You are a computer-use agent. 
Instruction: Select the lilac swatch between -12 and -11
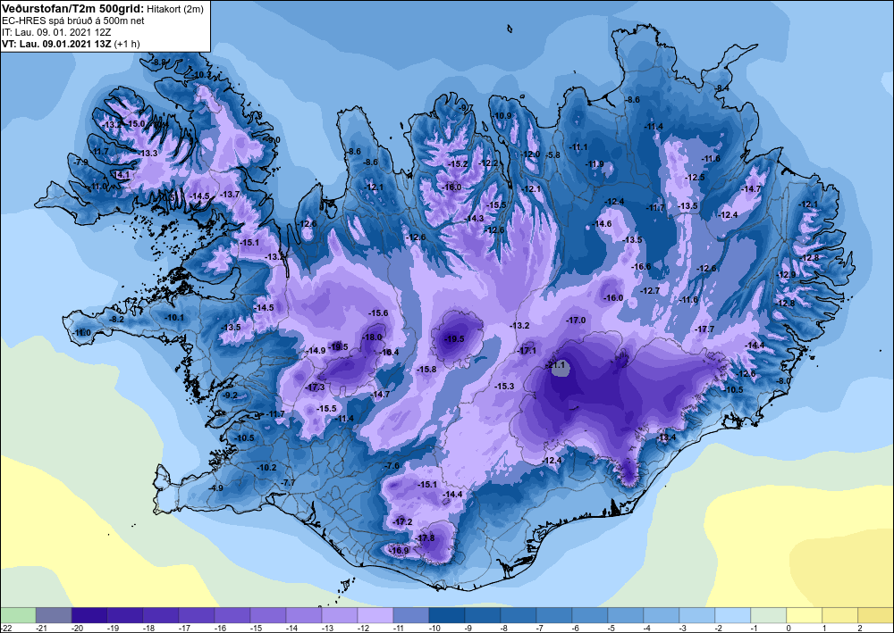375,615
